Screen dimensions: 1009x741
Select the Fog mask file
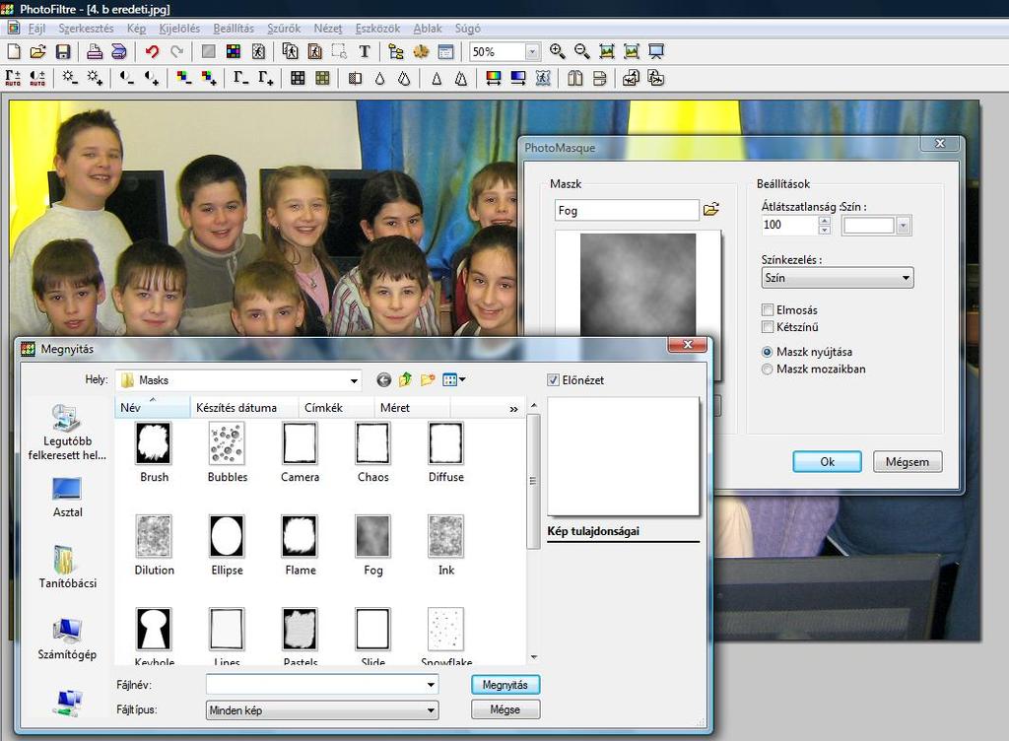[372, 545]
